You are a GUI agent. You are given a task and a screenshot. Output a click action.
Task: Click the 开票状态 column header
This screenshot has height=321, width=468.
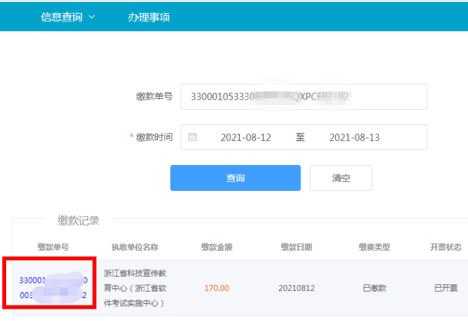(x=446, y=247)
